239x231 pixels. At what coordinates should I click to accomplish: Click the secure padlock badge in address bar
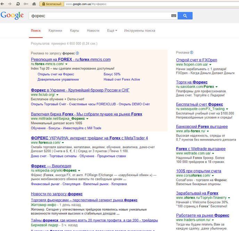52,4
